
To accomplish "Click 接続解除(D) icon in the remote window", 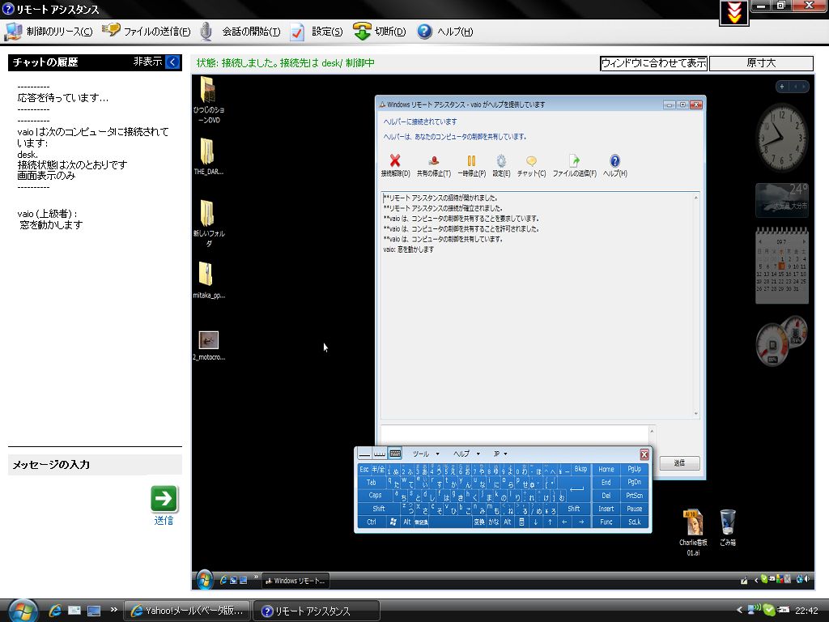I will 395,165.
